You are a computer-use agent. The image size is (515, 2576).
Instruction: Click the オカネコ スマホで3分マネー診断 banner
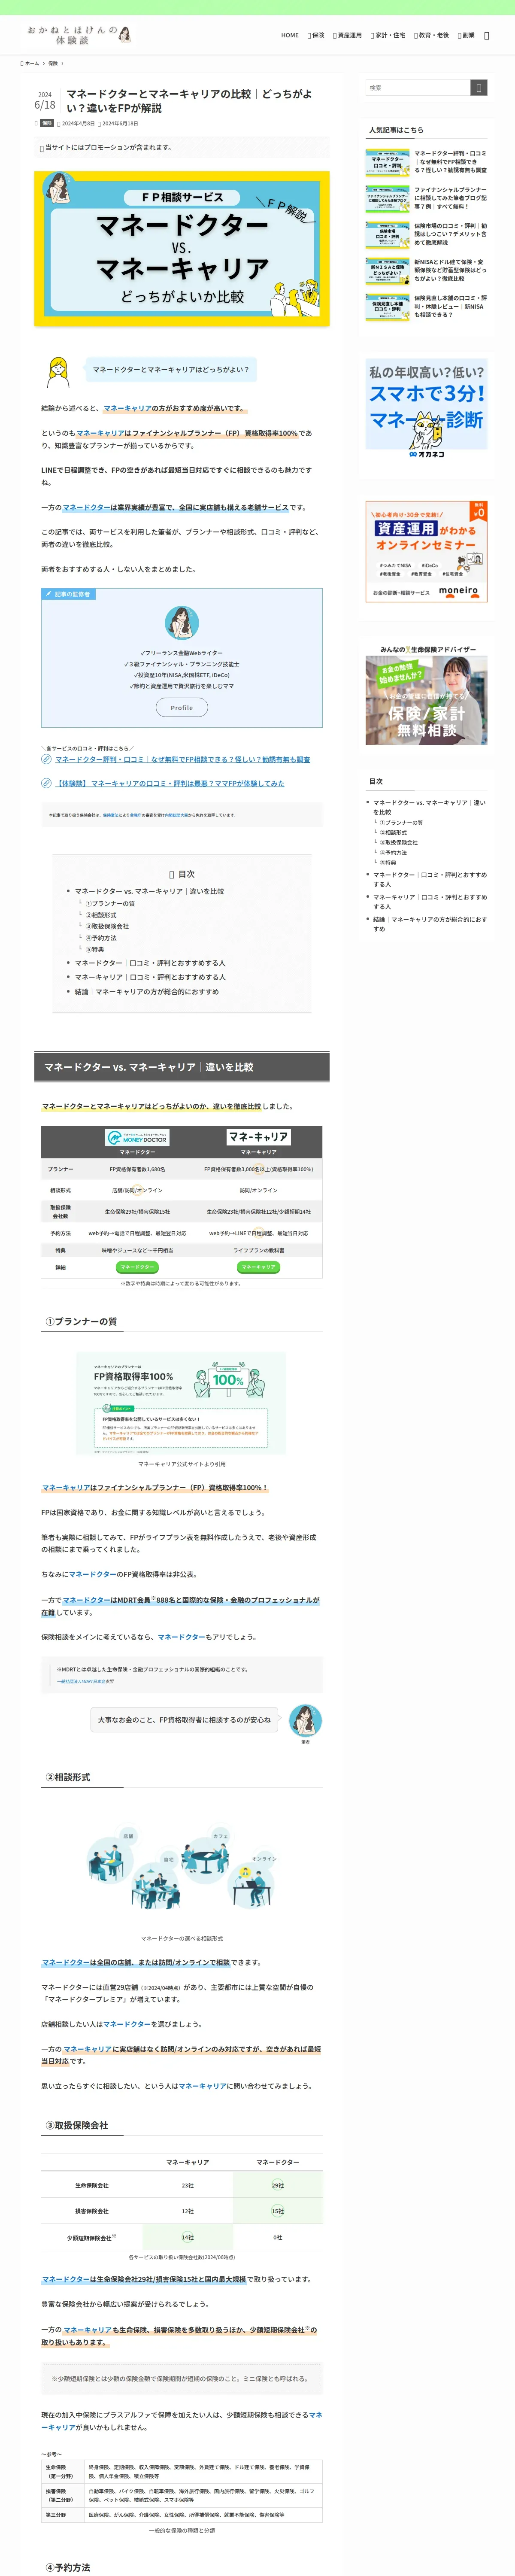(x=426, y=410)
